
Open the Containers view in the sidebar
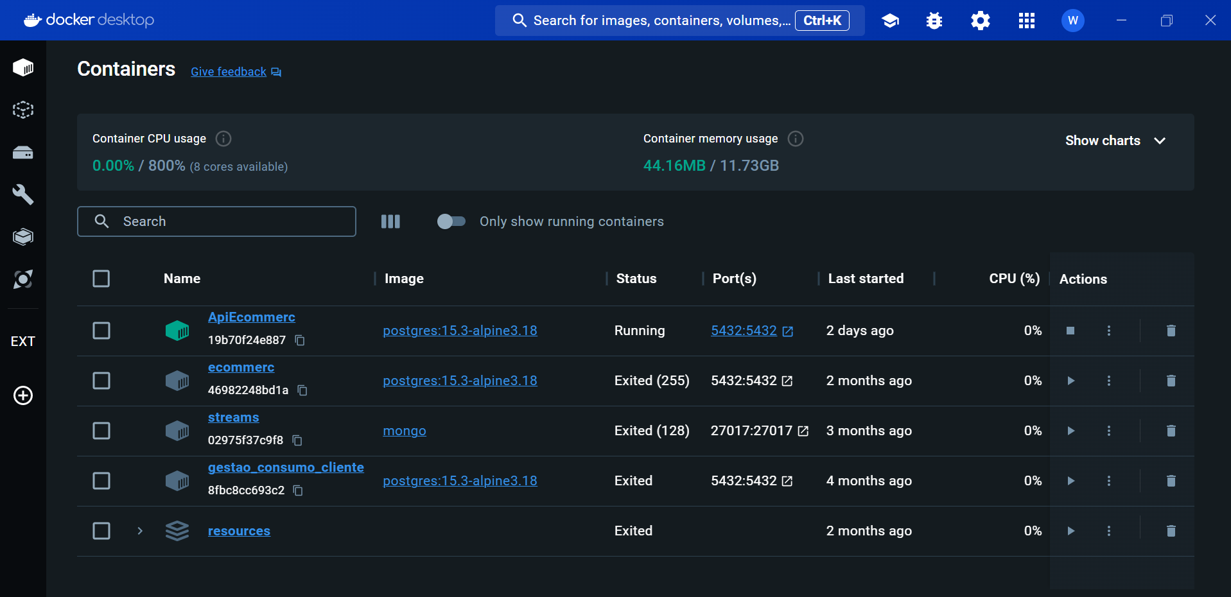(x=23, y=67)
